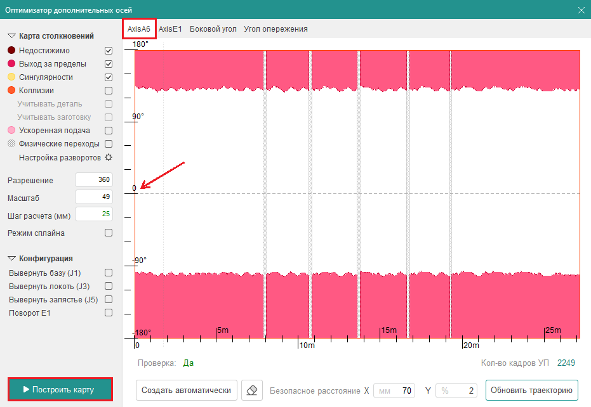Click the pink Ускоренная подача dot
591x407 pixels.
pyautogui.click(x=11, y=131)
